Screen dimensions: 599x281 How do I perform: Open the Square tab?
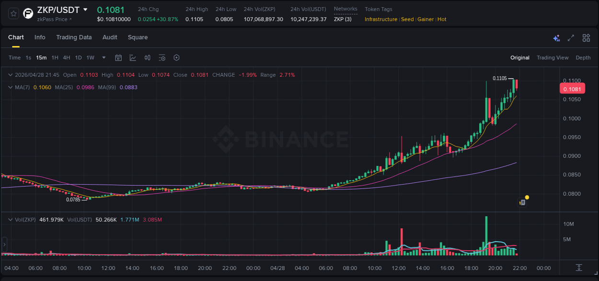click(138, 37)
